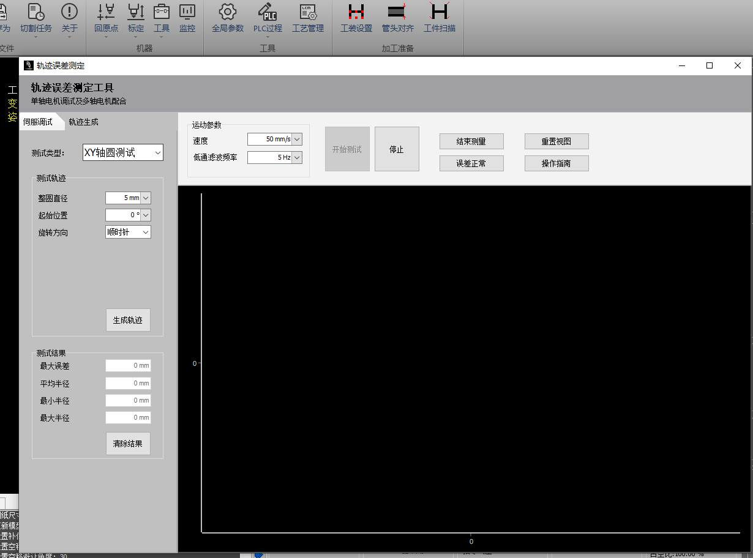Click the 停止 button
The image size is (753, 558).
397,149
